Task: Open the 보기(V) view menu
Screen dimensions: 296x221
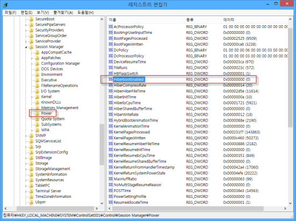Action: (x=43, y=12)
